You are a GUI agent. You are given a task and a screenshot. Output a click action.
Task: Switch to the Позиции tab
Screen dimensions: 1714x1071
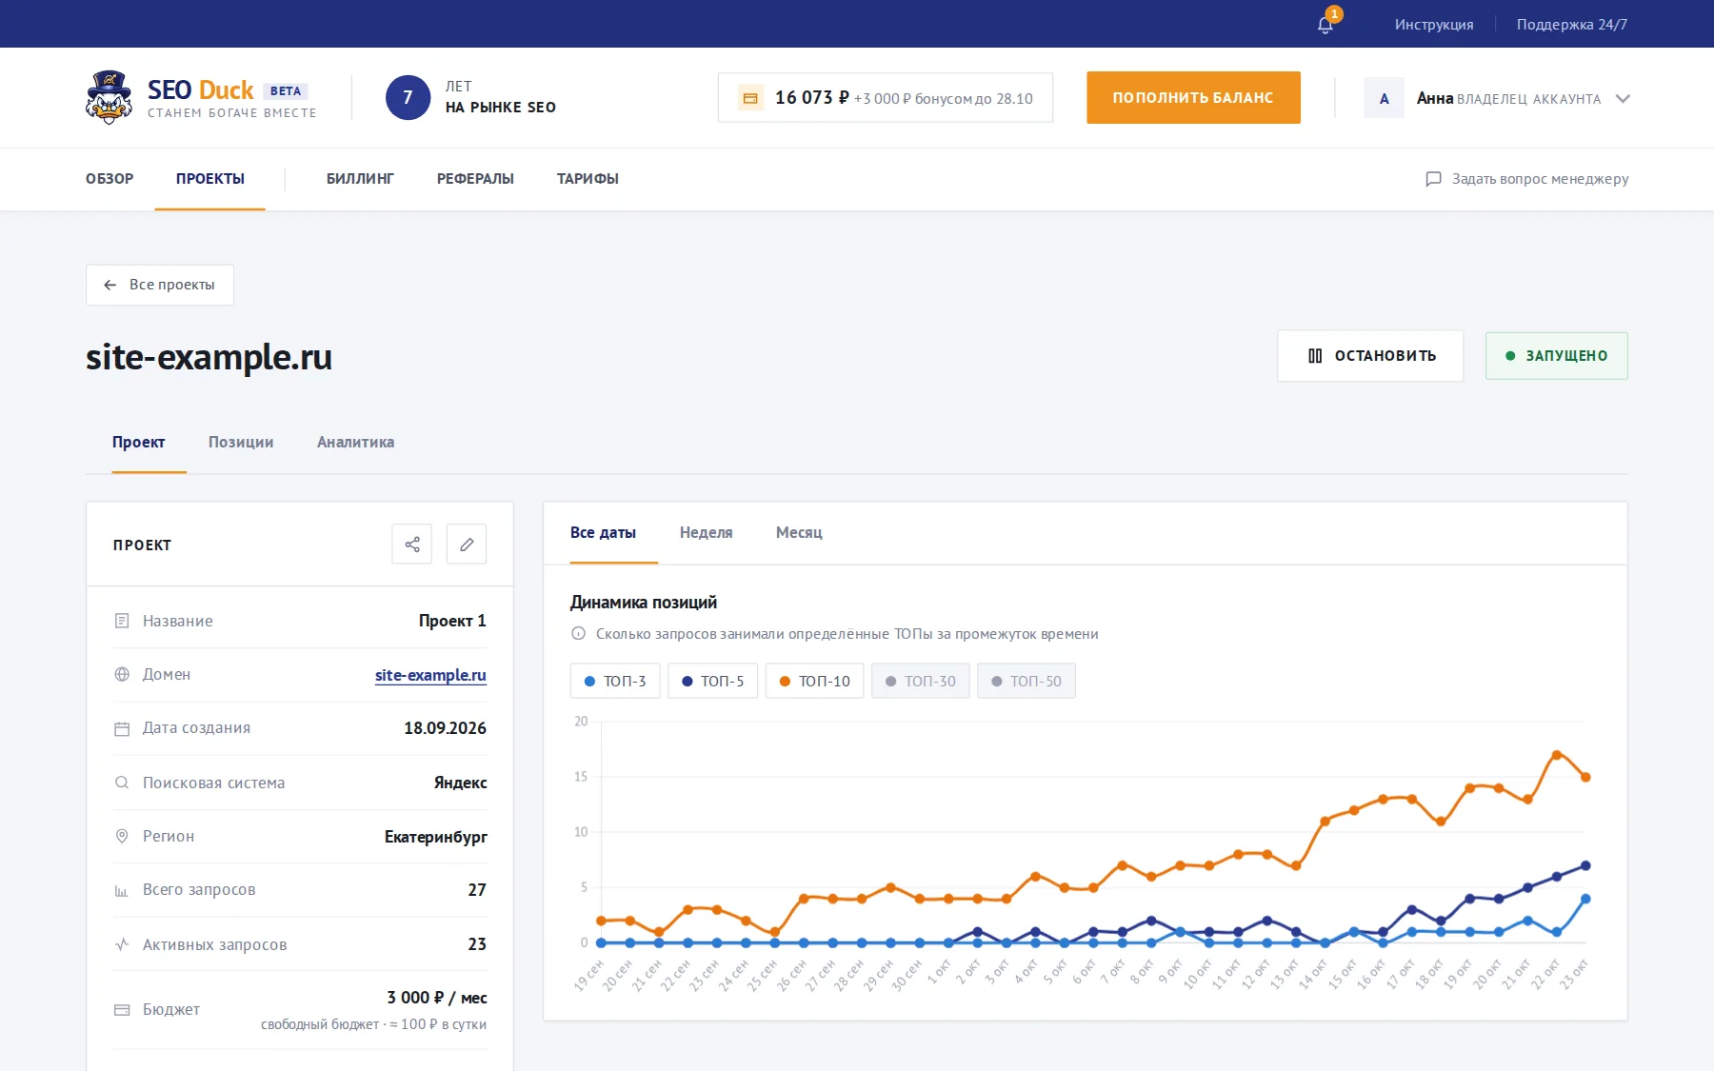pyautogui.click(x=241, y=442)
